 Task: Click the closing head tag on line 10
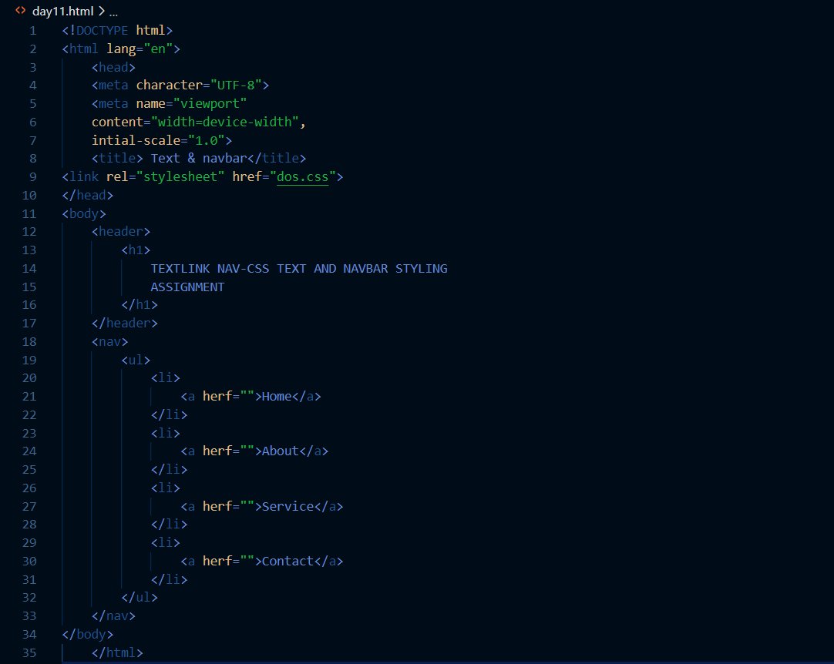[88, 196]
